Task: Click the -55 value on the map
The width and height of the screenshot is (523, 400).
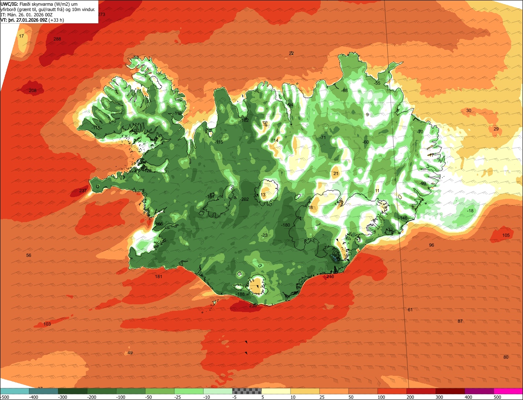Action: pyautogui.click(x=377, y=83)
